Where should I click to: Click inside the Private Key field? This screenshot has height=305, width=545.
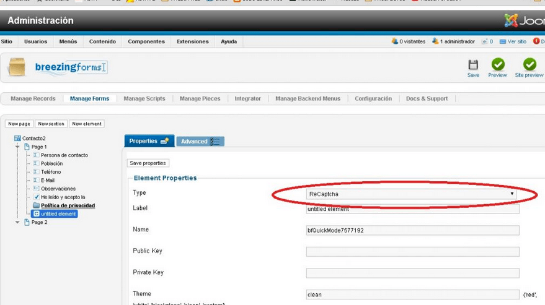tap(413, 273)
